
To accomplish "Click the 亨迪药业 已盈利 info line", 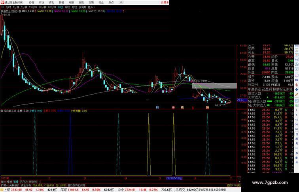I will click(x=271, y=89).
